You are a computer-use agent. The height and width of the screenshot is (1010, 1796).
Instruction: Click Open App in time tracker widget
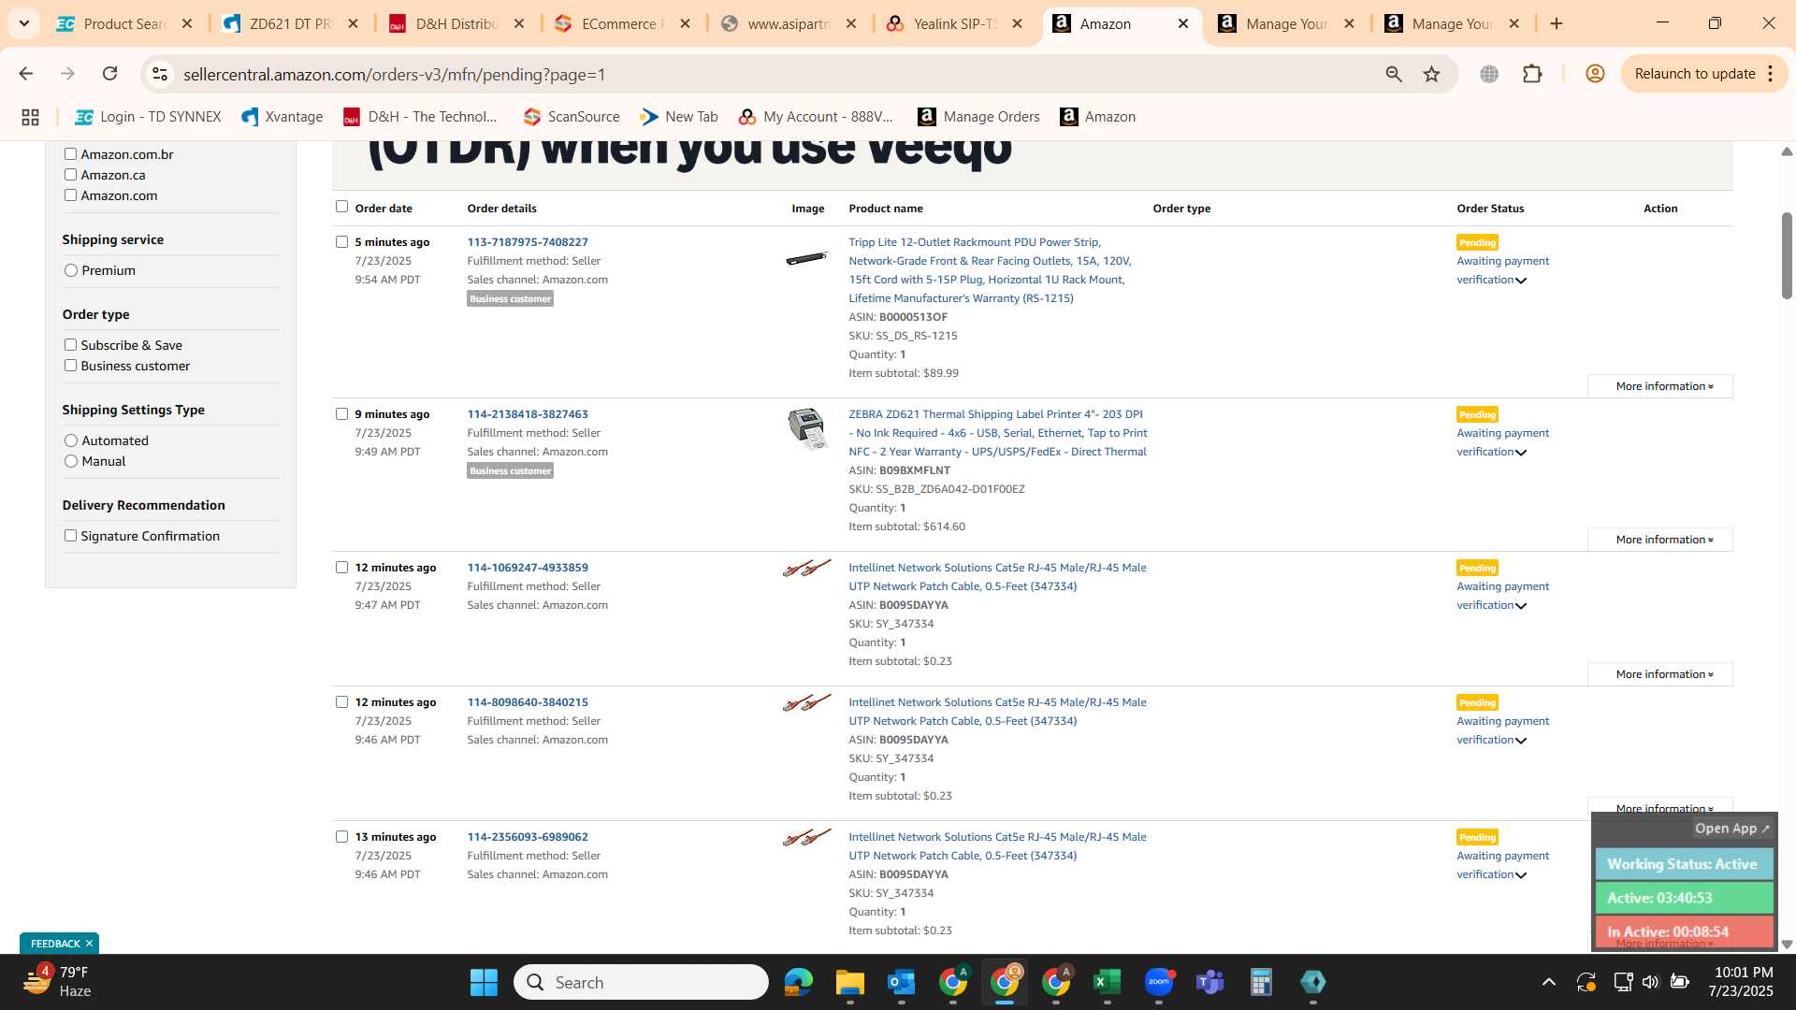coord(1731,829)
